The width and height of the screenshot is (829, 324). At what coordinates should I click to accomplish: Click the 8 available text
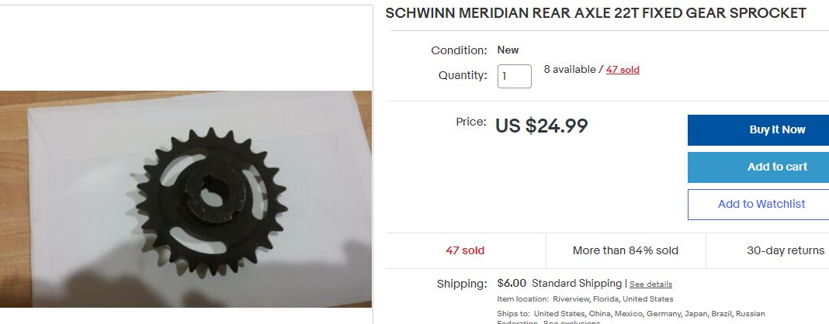point(570,70)
